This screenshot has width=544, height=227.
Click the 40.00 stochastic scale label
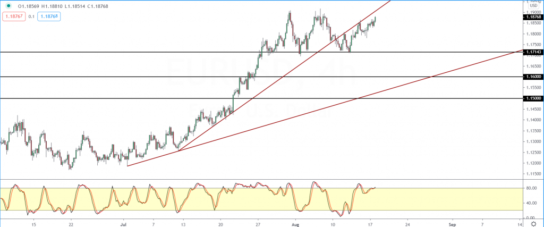532,203
